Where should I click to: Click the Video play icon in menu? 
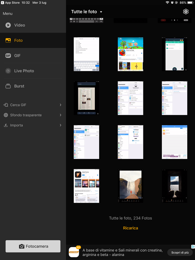pyautogui.click(x=8, y=25)
